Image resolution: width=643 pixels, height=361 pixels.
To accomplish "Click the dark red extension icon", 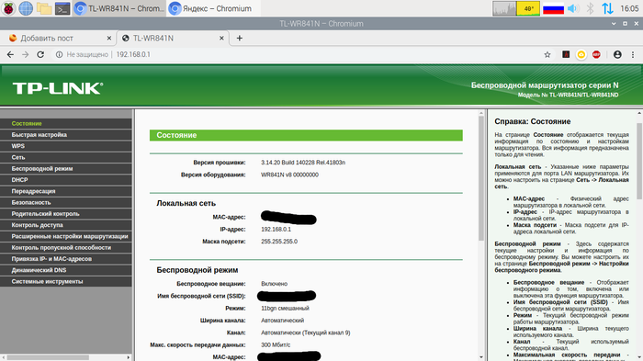I will click(566, 54).
